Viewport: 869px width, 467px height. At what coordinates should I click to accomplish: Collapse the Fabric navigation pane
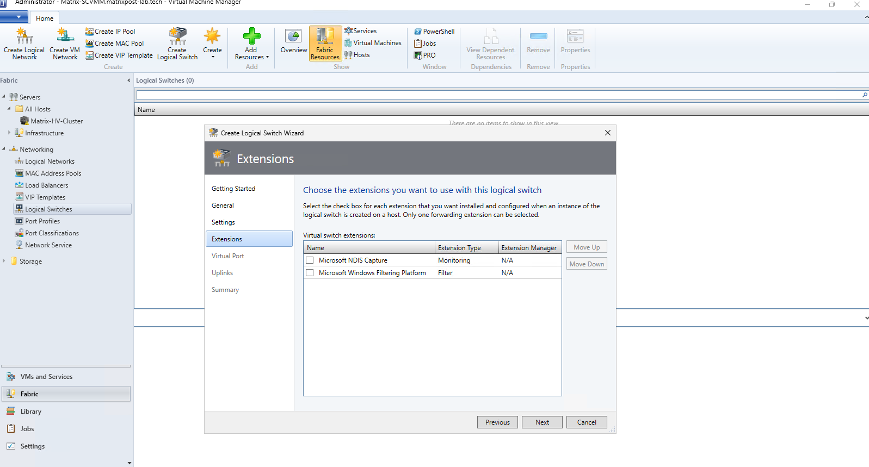[x=129, y=80]
